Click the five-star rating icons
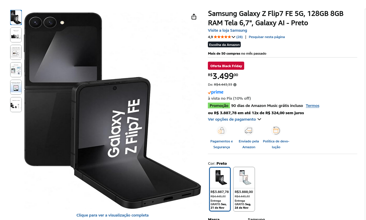 (x=222, y=37)
